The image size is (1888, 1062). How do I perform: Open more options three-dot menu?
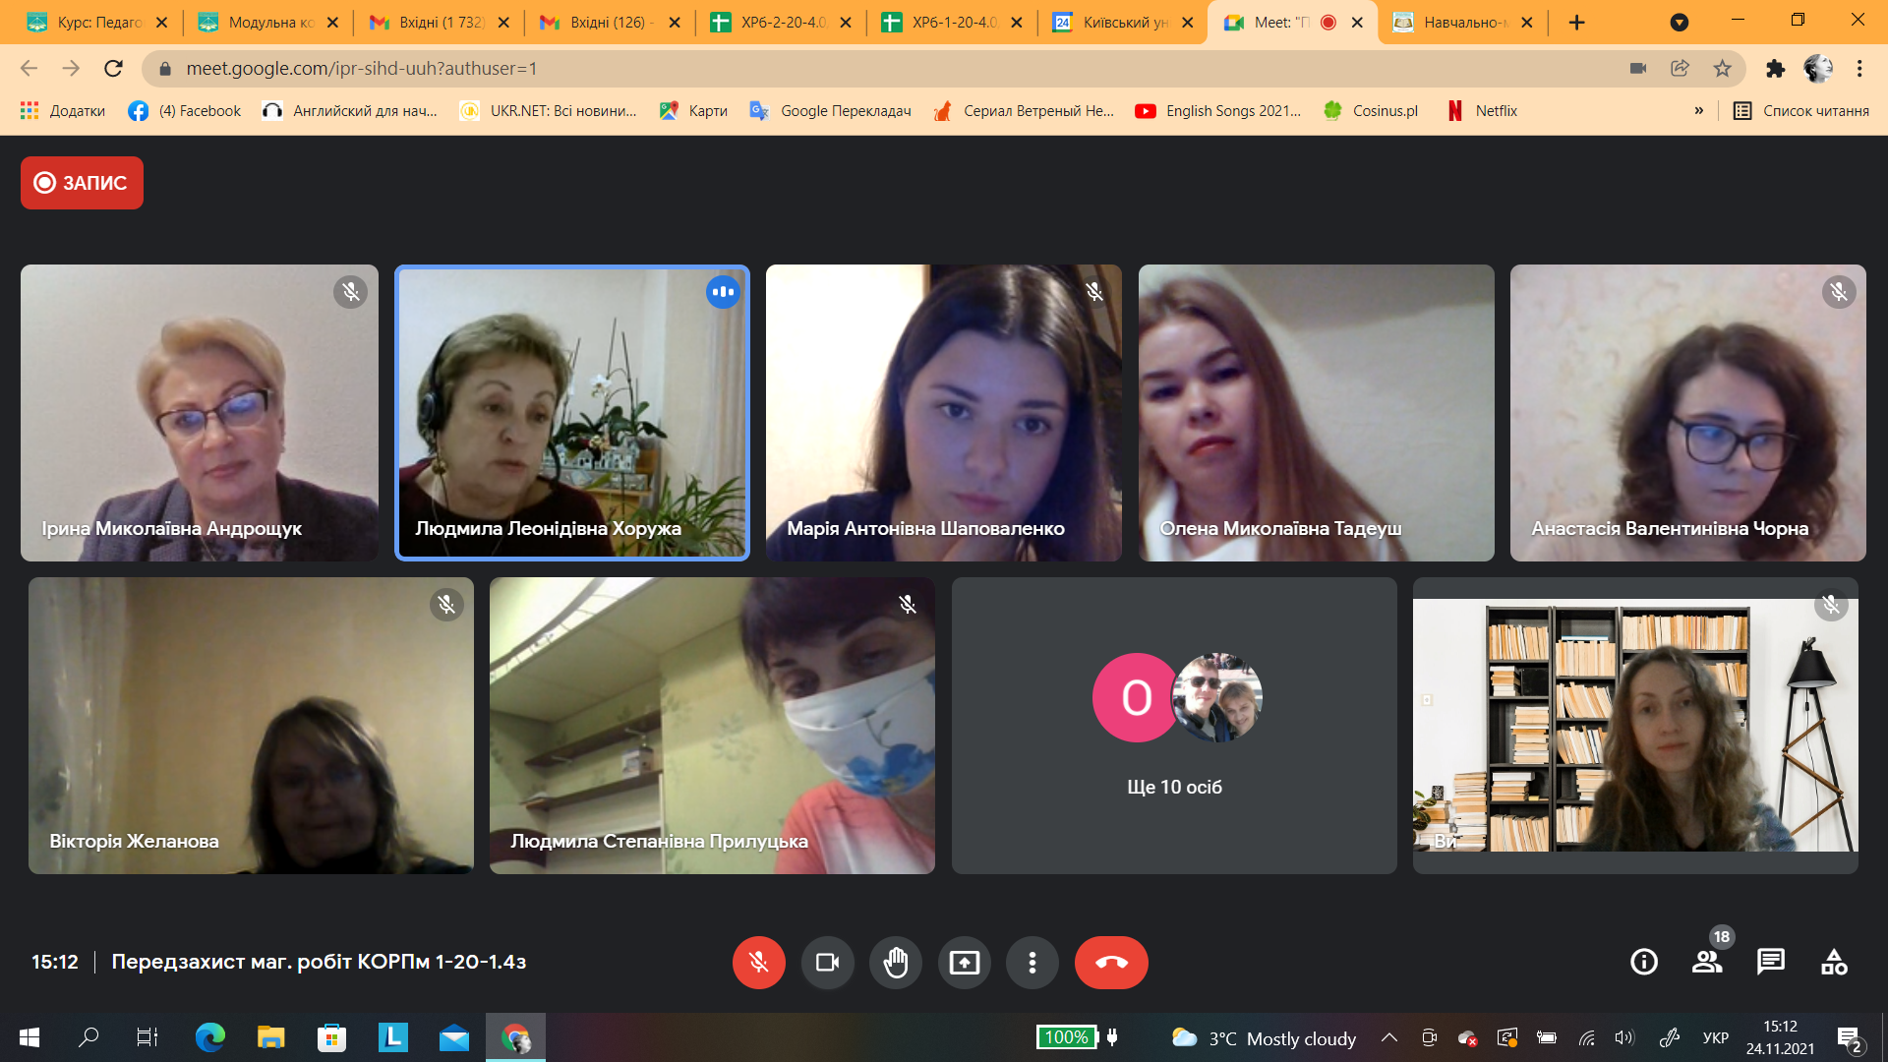point(1032,962)
